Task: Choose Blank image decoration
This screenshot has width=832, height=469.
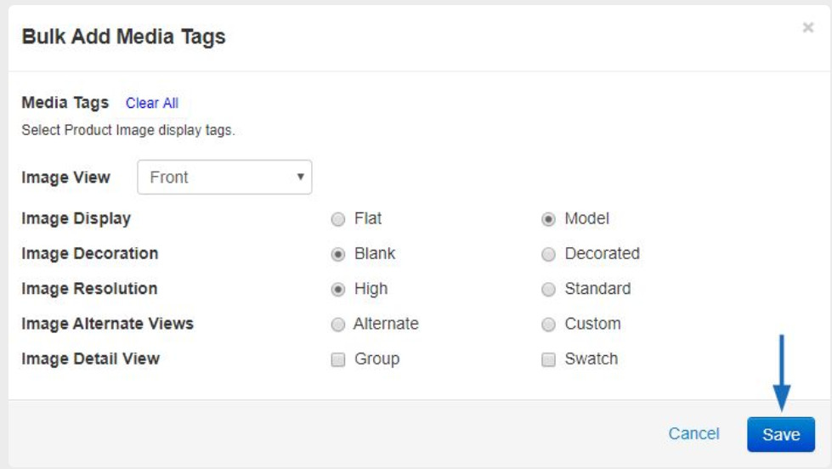Action: 338,254
